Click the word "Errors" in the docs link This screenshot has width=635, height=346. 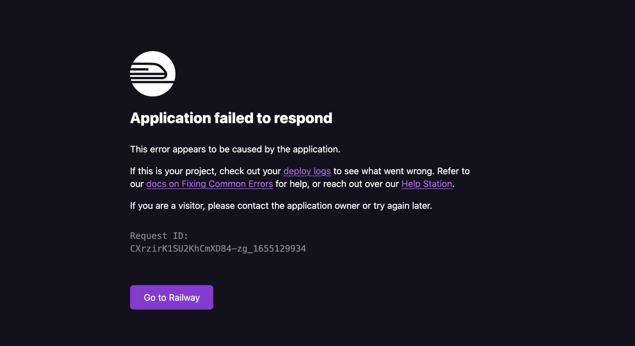click(x=260, y=184)
